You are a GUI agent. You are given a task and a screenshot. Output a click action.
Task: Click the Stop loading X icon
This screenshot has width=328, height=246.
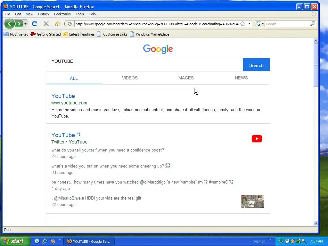tap(46, 24)
